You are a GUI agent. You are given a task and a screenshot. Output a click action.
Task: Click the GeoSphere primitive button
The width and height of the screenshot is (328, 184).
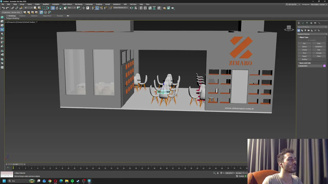pyautogui.click(x=319, y=47)
